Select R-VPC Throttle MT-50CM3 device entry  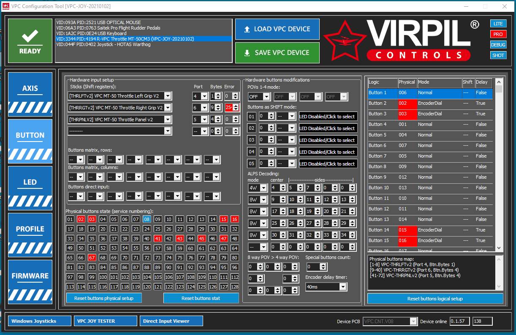pyautogui.click(x=144, y=39)
